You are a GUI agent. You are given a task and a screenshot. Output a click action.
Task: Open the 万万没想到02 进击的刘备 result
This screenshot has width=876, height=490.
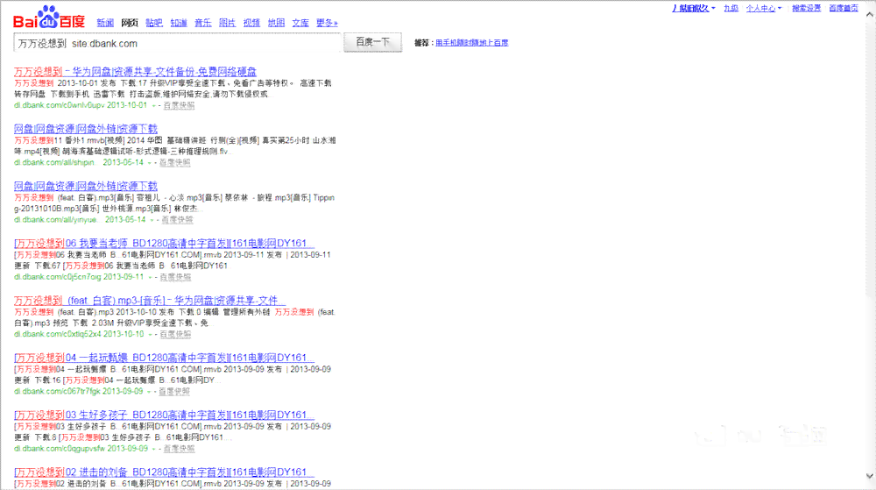pyautogui.click(x=165, y=472)
